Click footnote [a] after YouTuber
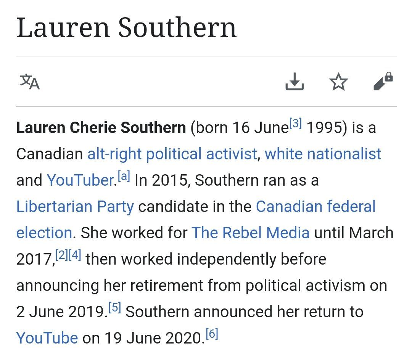 124,176
